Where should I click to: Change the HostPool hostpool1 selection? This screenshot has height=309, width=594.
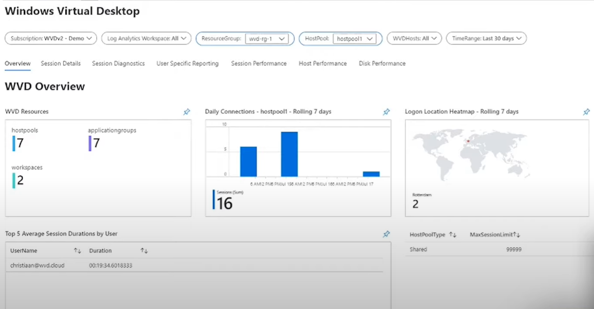pyautogui.click(x=354, y=39)
